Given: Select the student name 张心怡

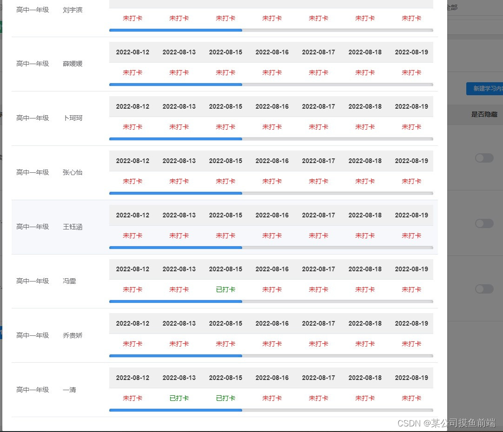Looking at the screenshot, I should click(73, 172).
